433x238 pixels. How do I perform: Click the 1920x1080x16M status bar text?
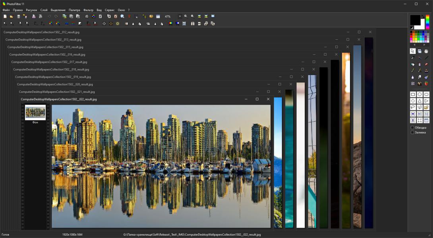coord(72,235)
